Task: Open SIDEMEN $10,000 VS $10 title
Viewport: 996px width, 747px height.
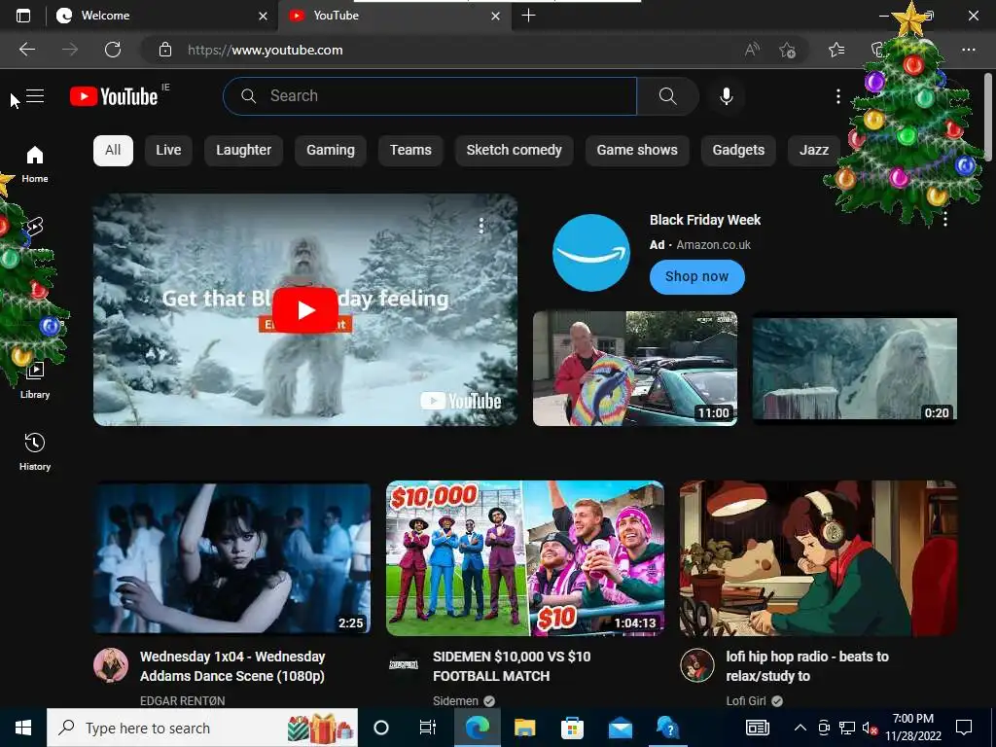Action: tap(512, 666)
